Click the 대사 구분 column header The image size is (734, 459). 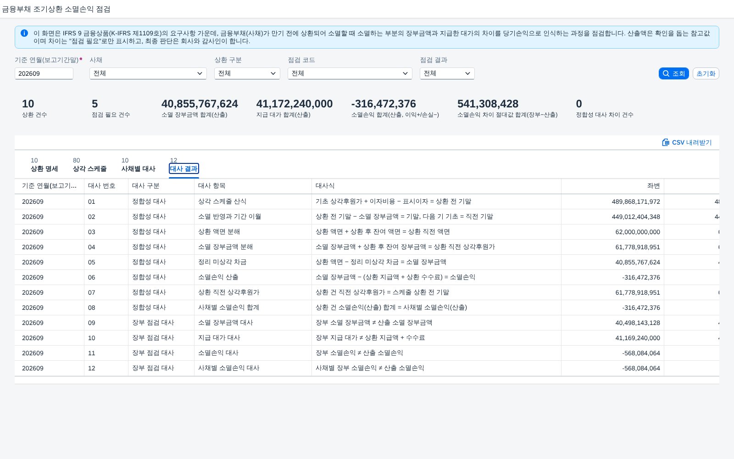click(161, 186)
